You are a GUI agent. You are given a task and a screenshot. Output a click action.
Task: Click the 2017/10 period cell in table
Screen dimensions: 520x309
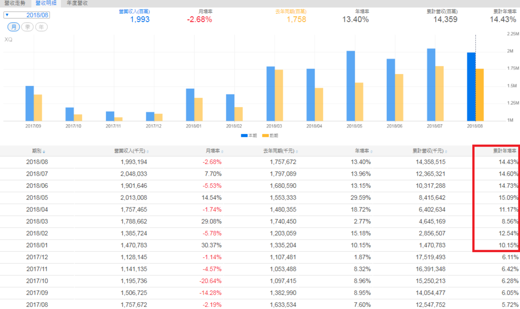37,281
